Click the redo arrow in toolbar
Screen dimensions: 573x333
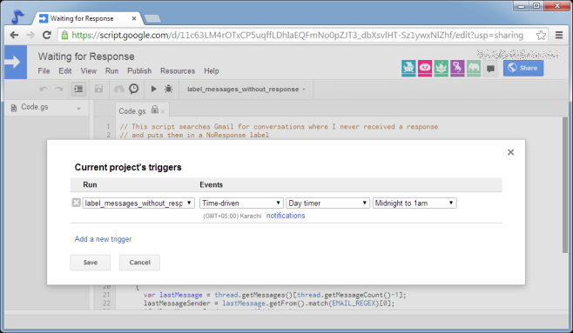click(x=58, y=89)
